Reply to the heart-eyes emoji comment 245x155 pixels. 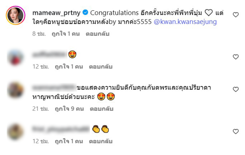click(101, 67)
